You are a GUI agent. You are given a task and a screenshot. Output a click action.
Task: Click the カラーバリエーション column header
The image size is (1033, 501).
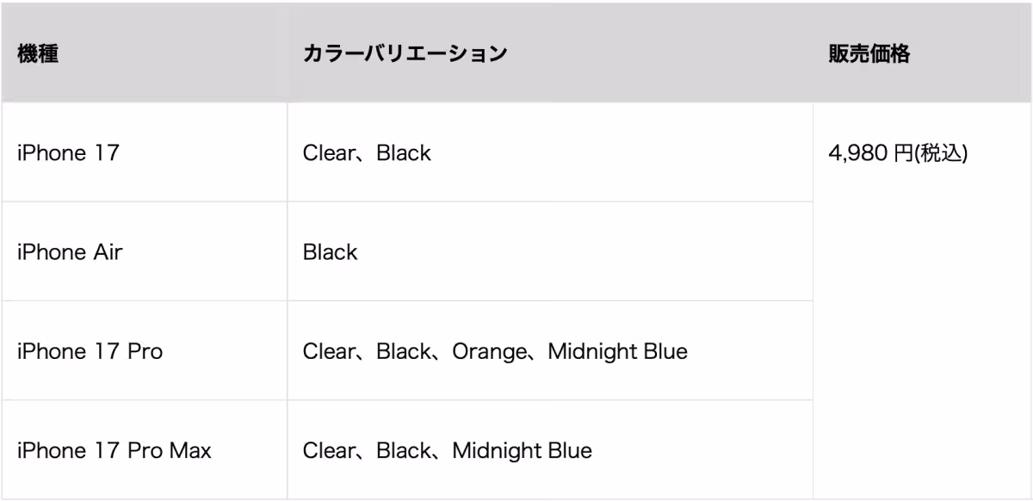(405, 53)
